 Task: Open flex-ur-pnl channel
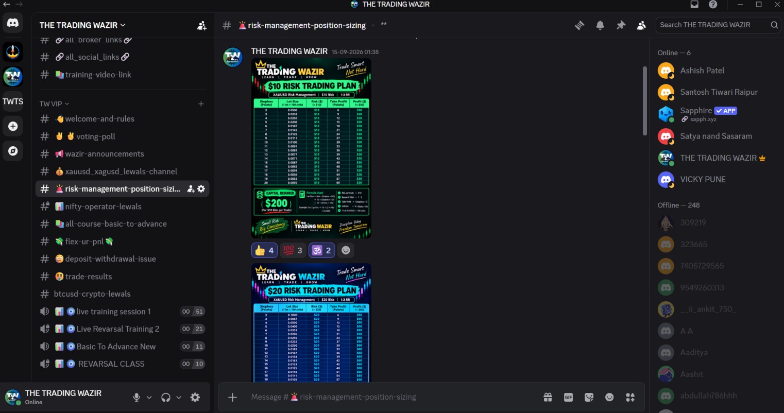[122, 242]
